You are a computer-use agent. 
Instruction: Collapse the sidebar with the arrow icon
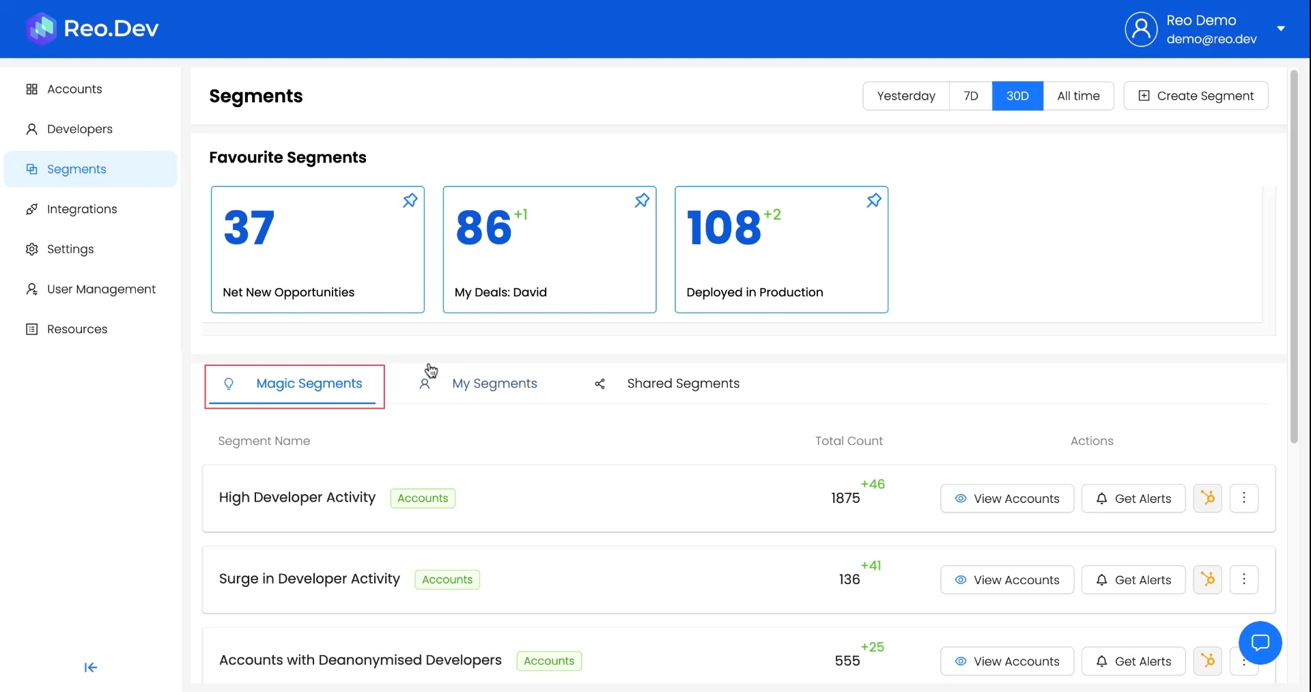91,667
